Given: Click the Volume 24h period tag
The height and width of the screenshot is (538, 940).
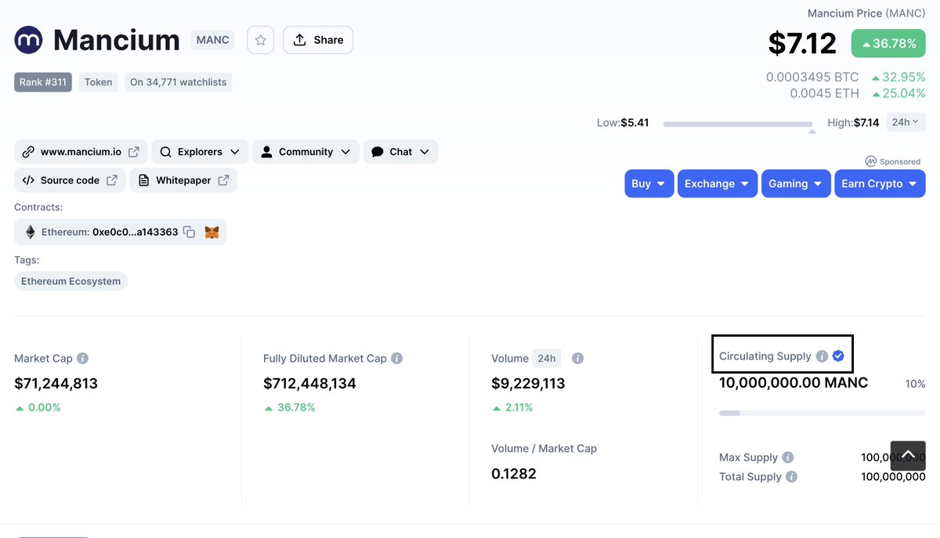Looking at the screenshot, I should tap(546, 359).
